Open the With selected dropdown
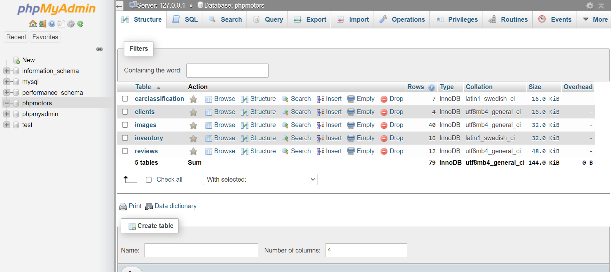Viewport: 611px width, 272px height. click(x=260, y=179)
